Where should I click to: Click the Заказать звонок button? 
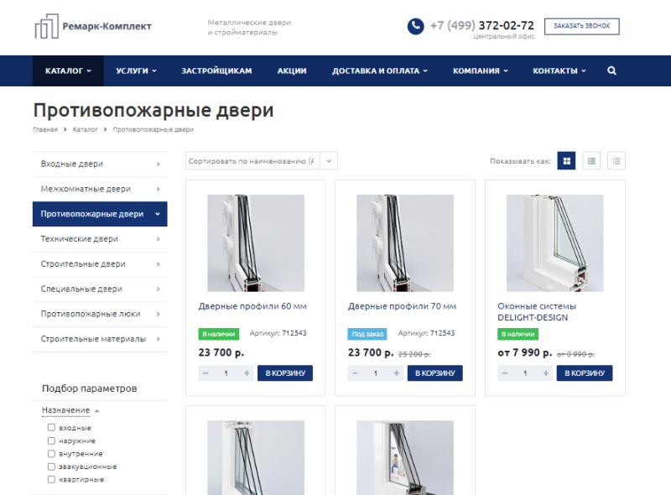coord(581,27)
